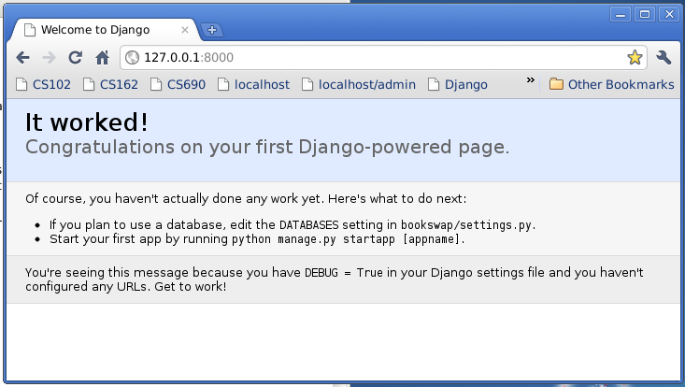The height and width of the screenshot is (387, 685).
Task: Open the CS162 bookmark
Action: click(x=110, y=84)
